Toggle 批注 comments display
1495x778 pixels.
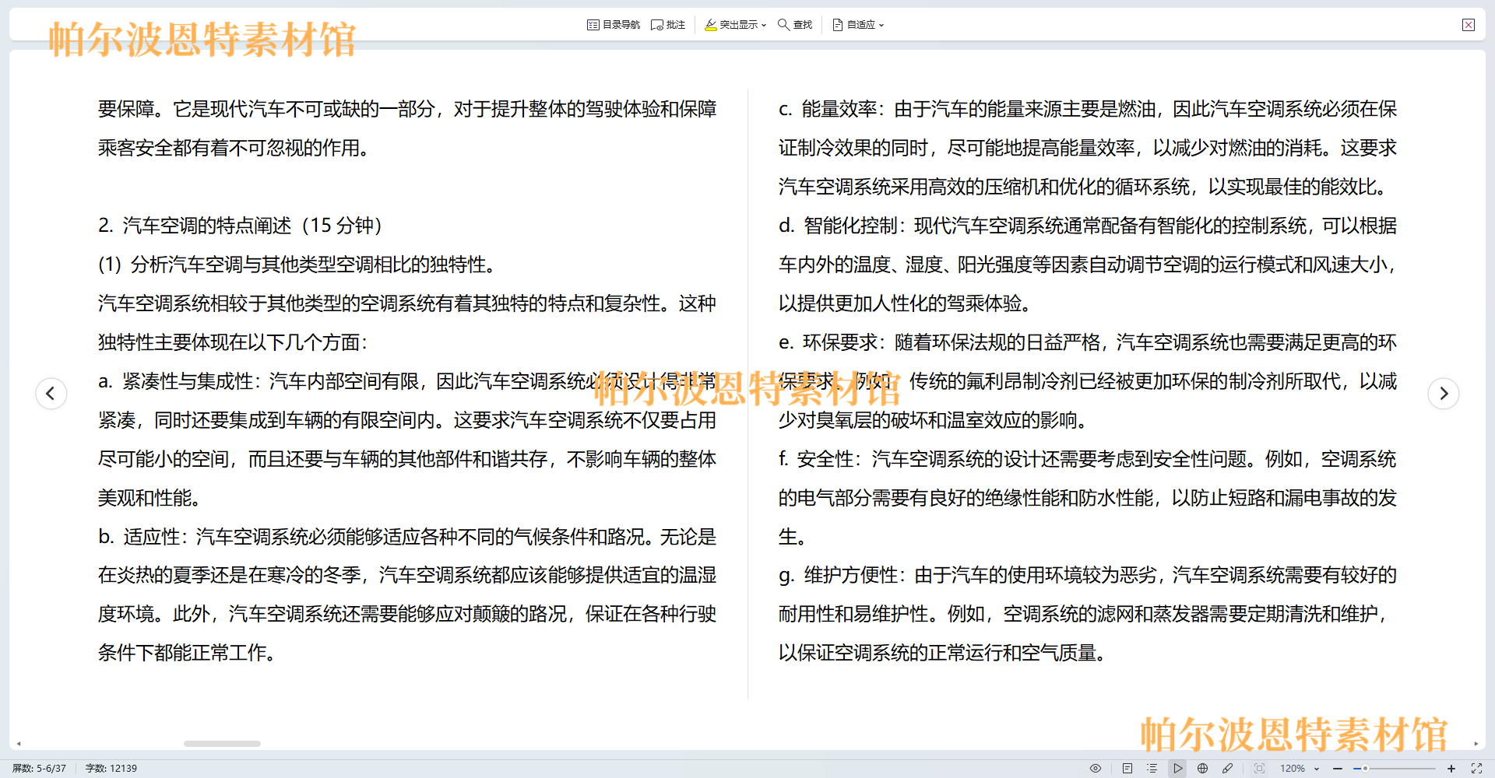[667, 25]
